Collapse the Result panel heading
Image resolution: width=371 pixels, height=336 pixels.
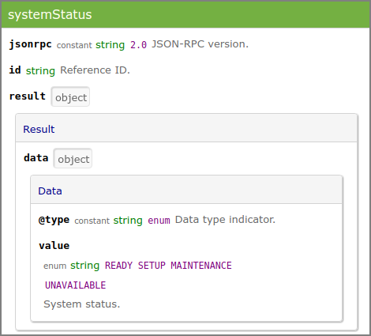(186, 129)
